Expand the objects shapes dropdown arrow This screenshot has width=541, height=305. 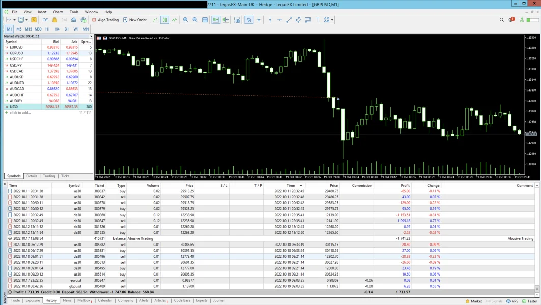[x=332, y=20]
